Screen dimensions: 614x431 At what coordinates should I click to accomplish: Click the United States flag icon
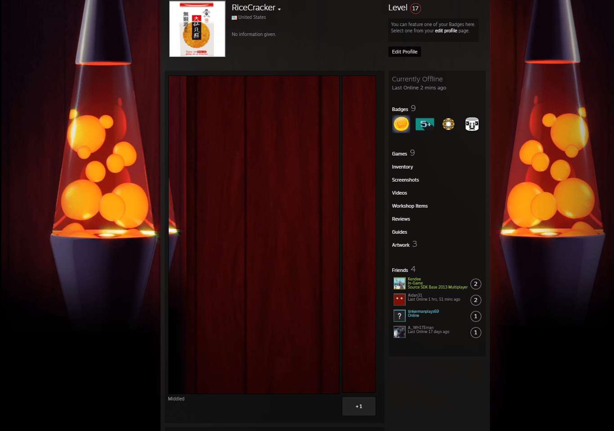(234, 18)
